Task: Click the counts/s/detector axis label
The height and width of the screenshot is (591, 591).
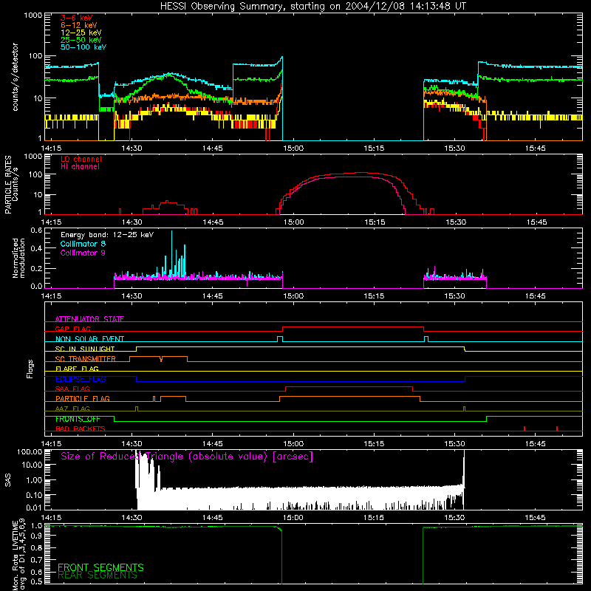Action: [x=16, y=77]
